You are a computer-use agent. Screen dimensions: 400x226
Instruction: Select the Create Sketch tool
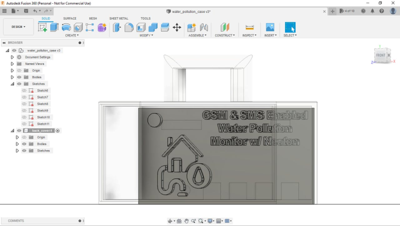pyautogui.click(x=42, y=27)
